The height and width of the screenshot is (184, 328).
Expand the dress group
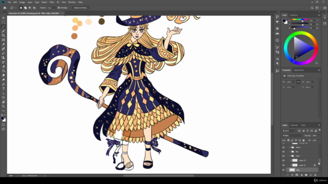[x=290, y=147]
